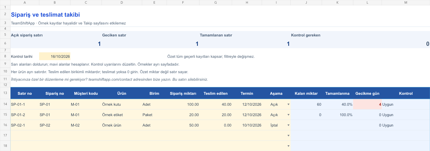
Task: Click the title "Sipariş ve teslimat takibi"
Action: [x=45, y=15]
